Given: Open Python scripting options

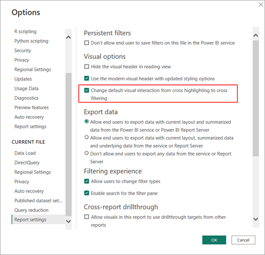Looking at the screenshot, I should point(31,41).
